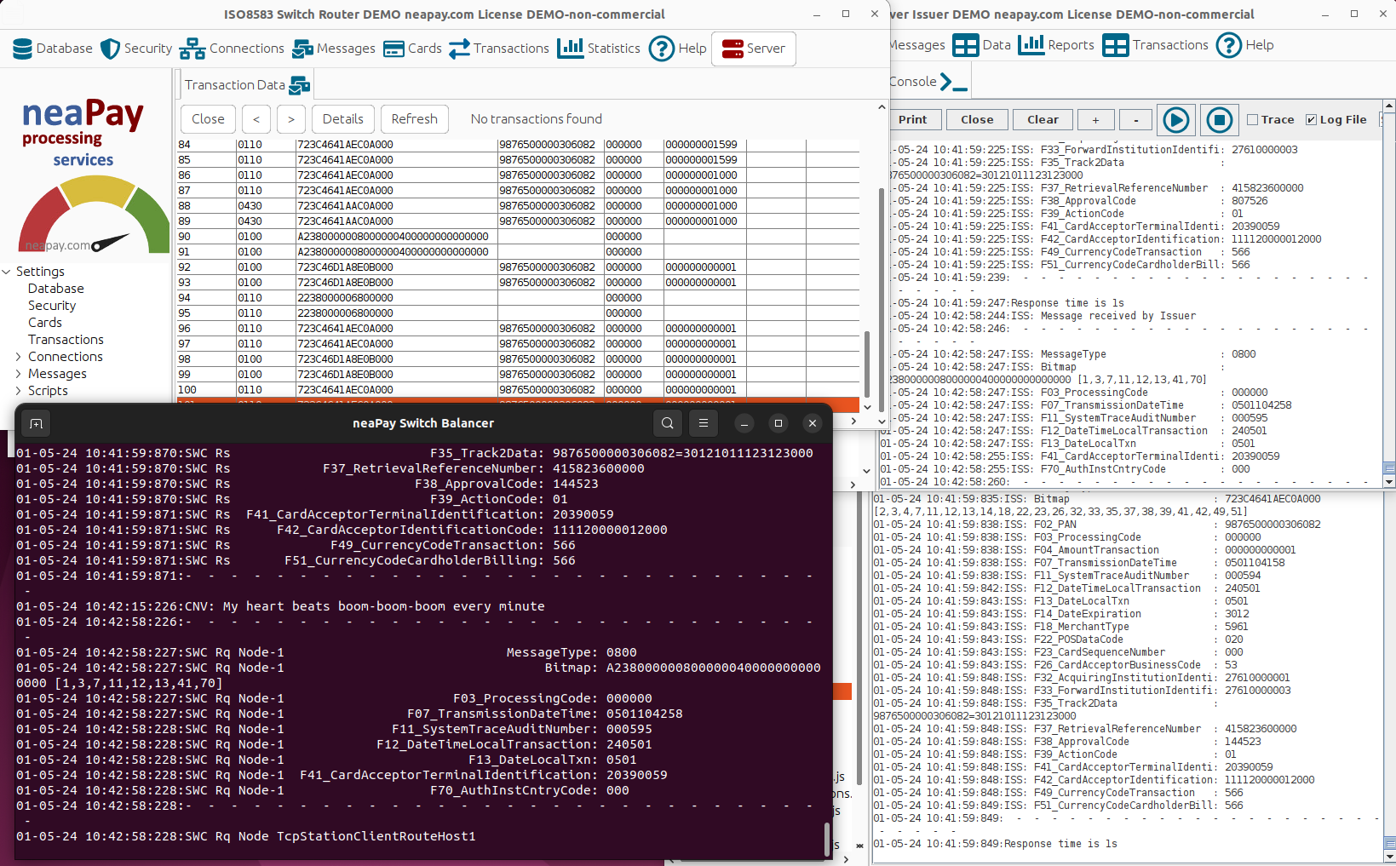The height and width of the screenshot is (866, 1396).
Task: Enable the Trace checkbox
Action: point(1253,120)
